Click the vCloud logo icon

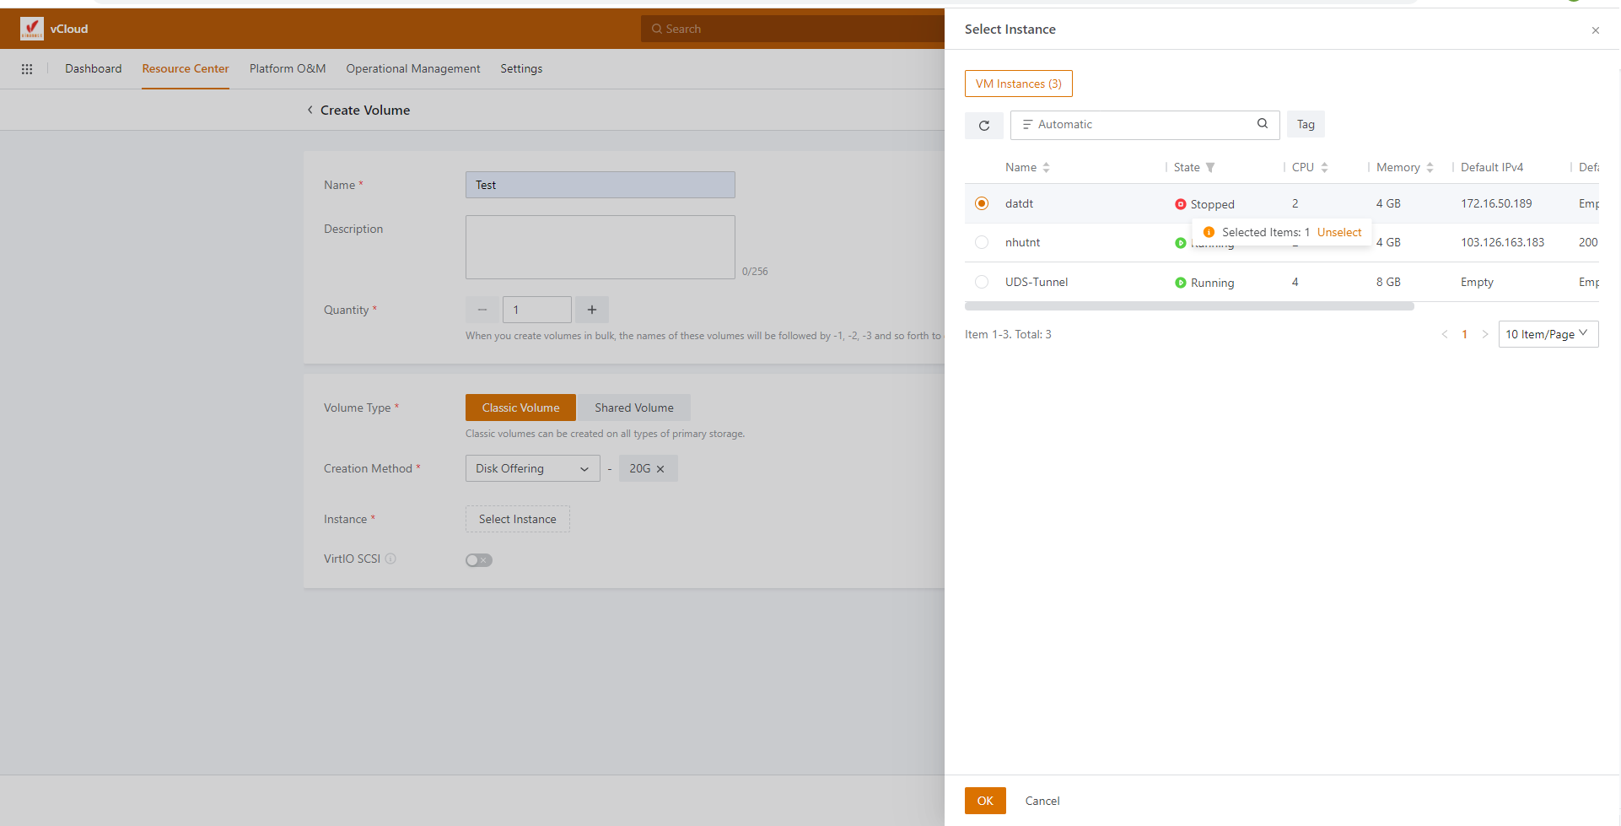(x=32, y=29)
